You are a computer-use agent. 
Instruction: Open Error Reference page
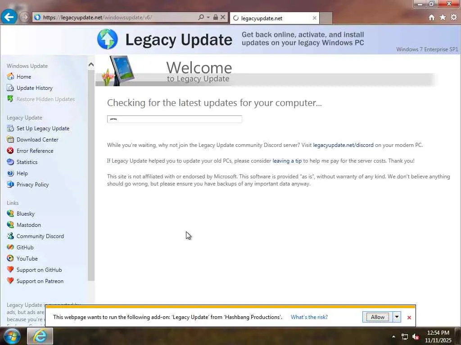click(x=35, y=151)
